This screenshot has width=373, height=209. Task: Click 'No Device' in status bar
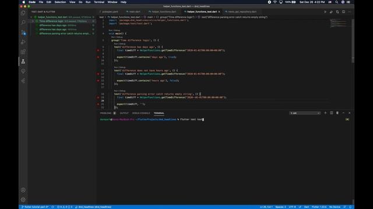(335, 207)
